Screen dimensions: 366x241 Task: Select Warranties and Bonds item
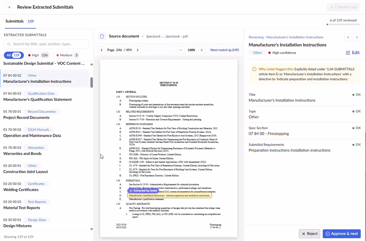coord(45,151)
